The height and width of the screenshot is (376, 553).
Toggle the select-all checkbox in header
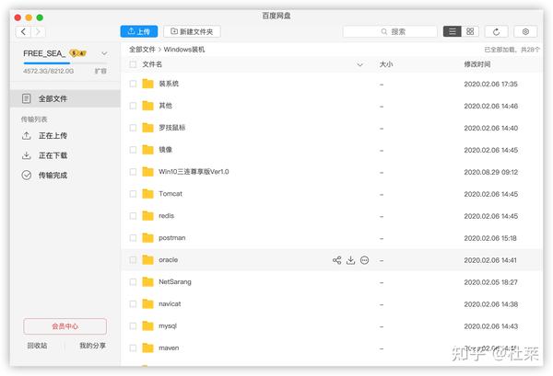pos(133,64)
